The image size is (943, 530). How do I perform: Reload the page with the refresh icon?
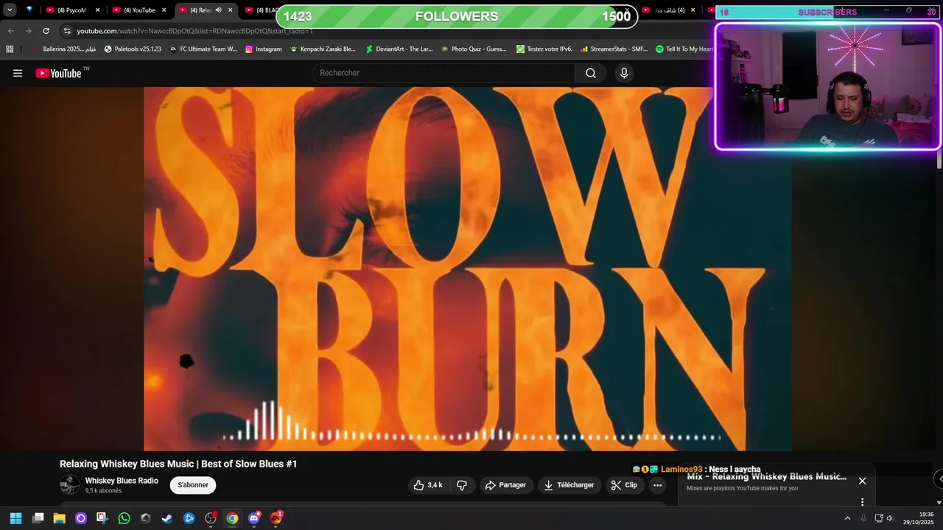(x=46, y=31)
